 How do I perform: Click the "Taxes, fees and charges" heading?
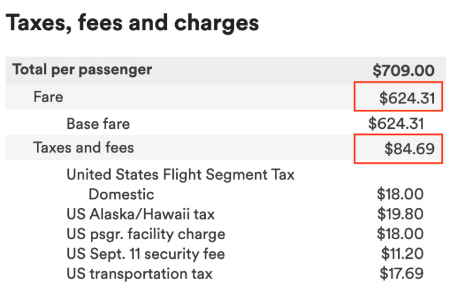coord(132,23)
